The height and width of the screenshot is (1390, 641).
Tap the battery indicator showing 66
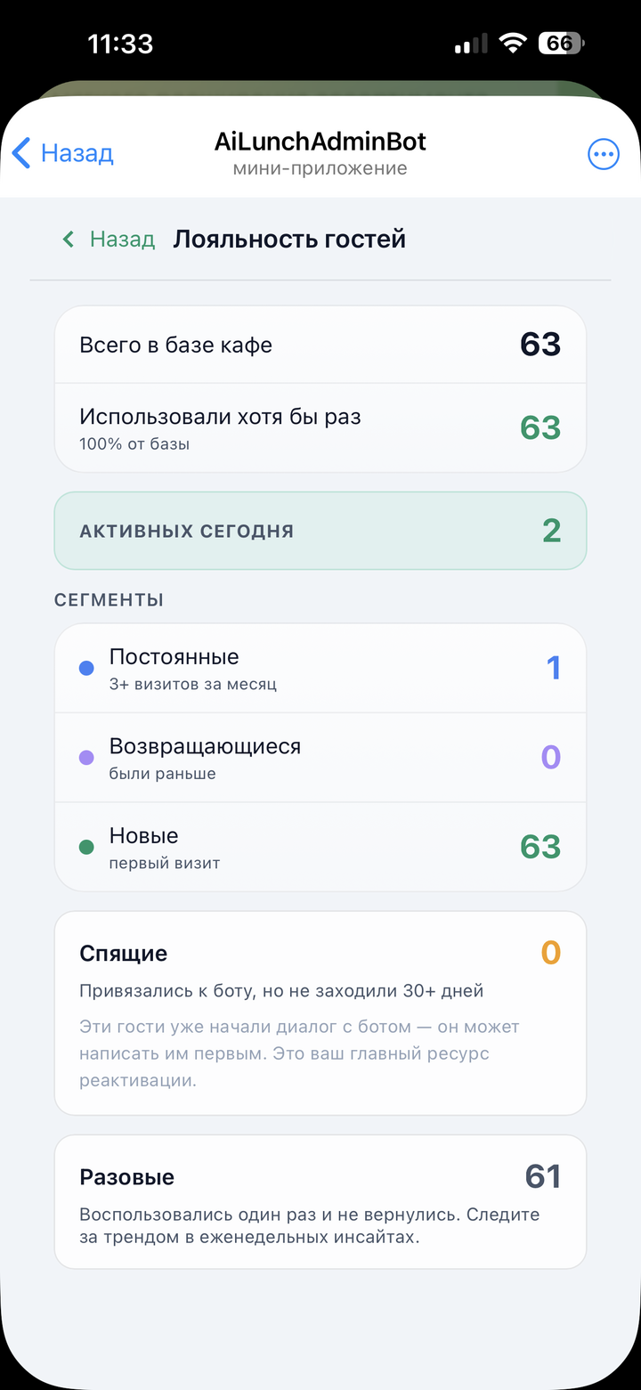tap(562, 43)
